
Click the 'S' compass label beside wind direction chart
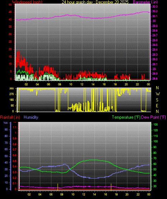tap(157, 100)
